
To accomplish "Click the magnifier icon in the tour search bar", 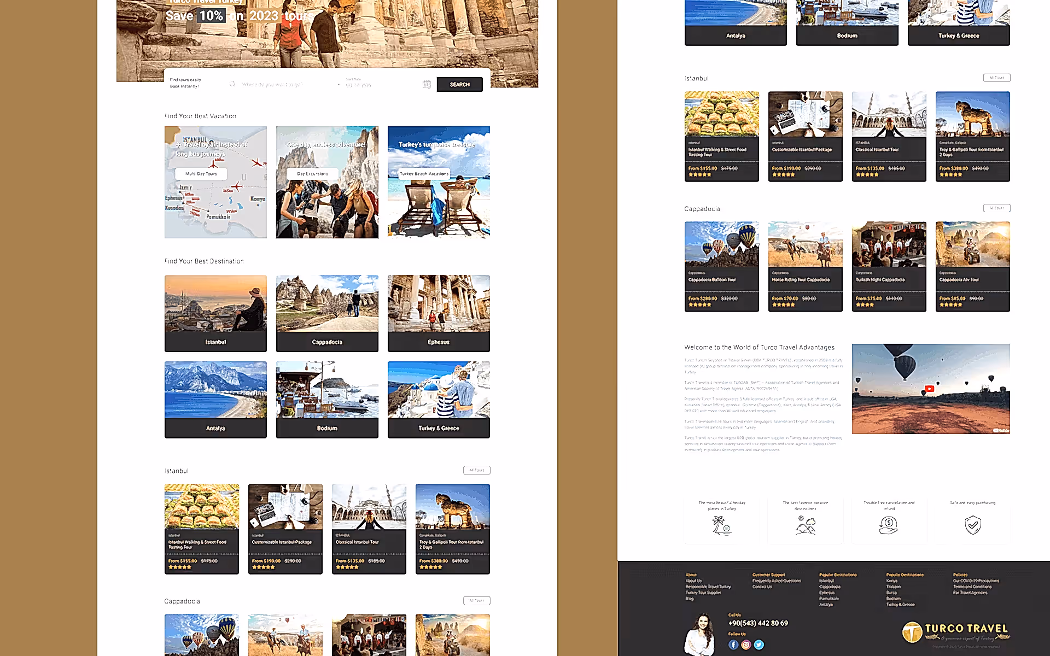I will tap(232, 84).
